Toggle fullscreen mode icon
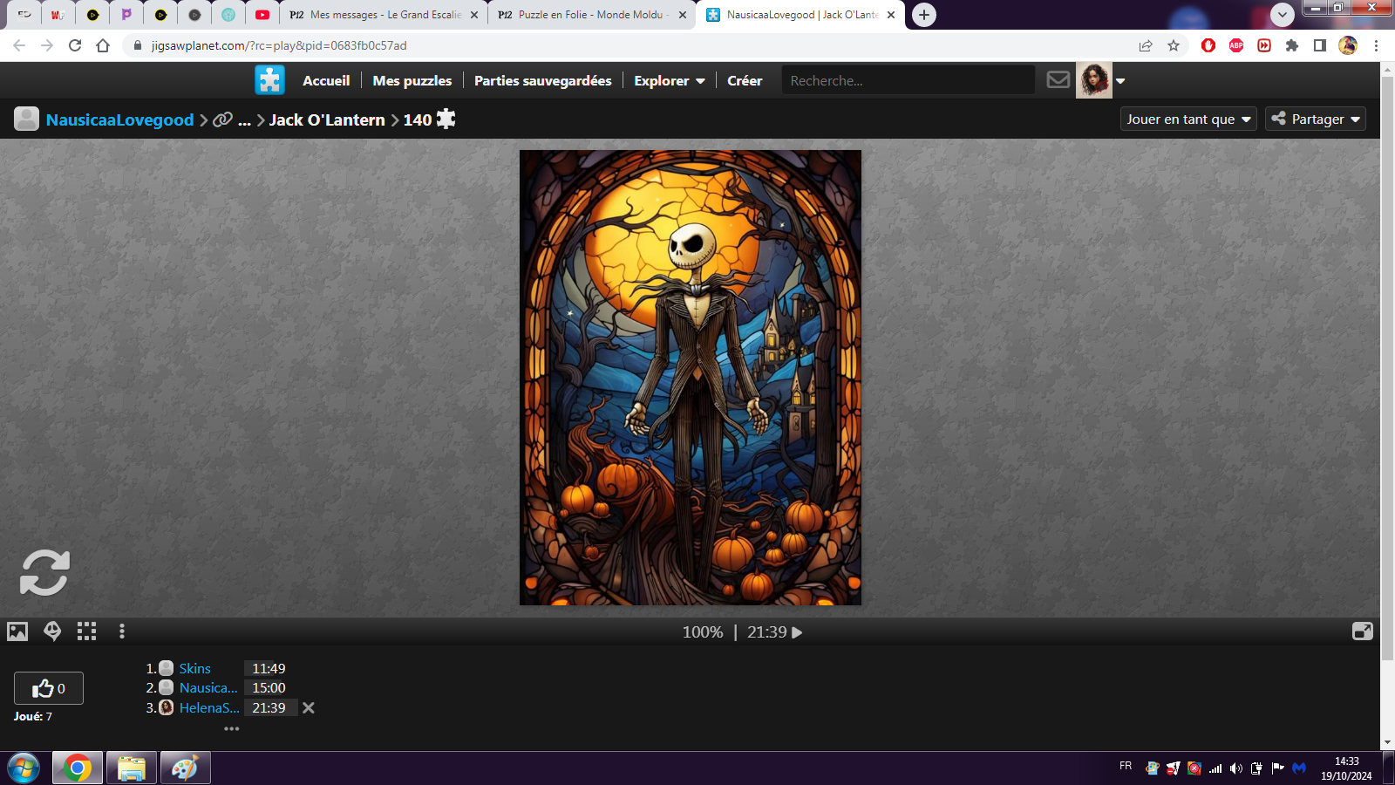The height and width of the screenshot is (785, 1395). [1362, 631]
